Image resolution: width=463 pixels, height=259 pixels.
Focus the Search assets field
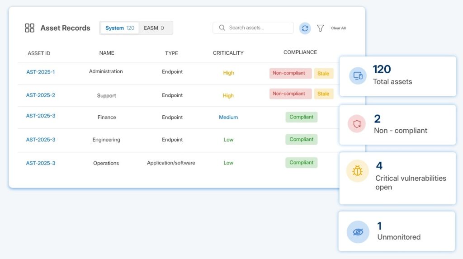[253, 28]
